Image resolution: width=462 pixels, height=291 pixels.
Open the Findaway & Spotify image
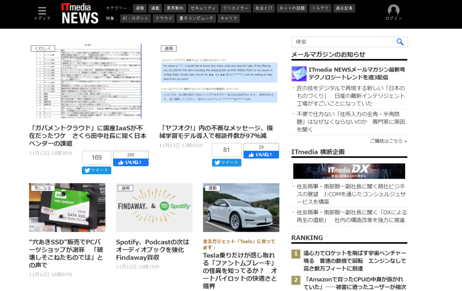[x=154, y=207]
